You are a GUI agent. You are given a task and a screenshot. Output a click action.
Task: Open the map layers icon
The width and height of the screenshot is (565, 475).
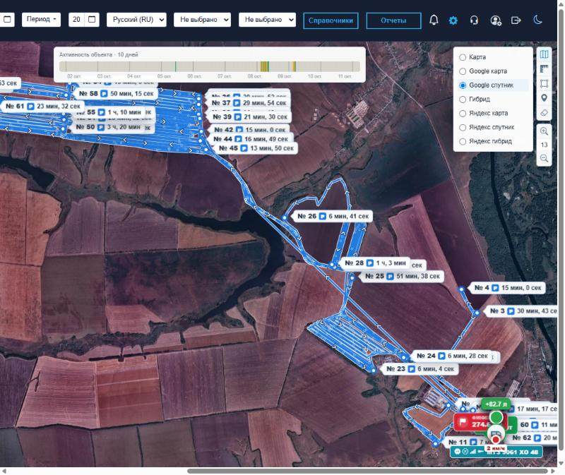[544, 54]
